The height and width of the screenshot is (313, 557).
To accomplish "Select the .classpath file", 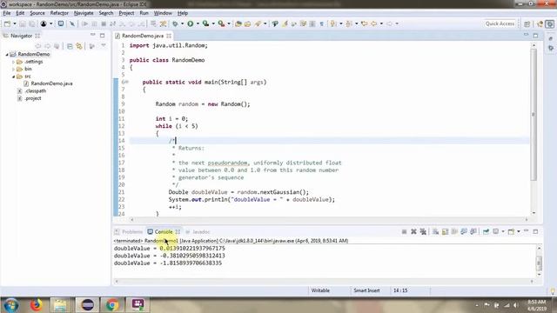I will (35, 90).
